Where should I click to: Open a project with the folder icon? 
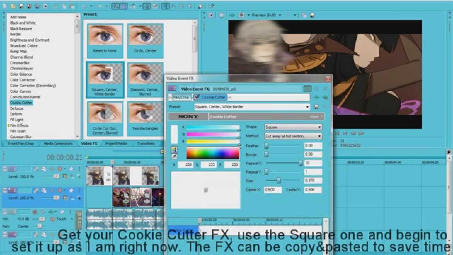[13, 6]
